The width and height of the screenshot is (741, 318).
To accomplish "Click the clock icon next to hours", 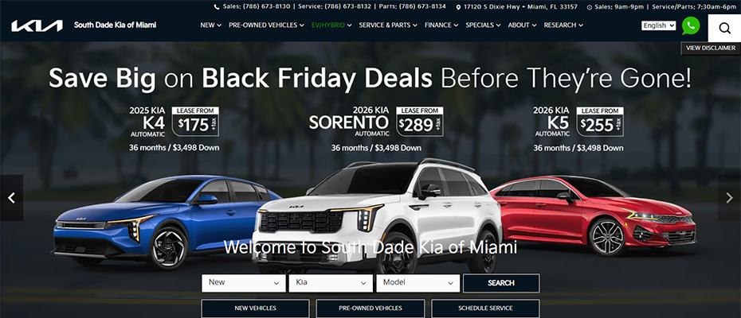I will point(590,7).
